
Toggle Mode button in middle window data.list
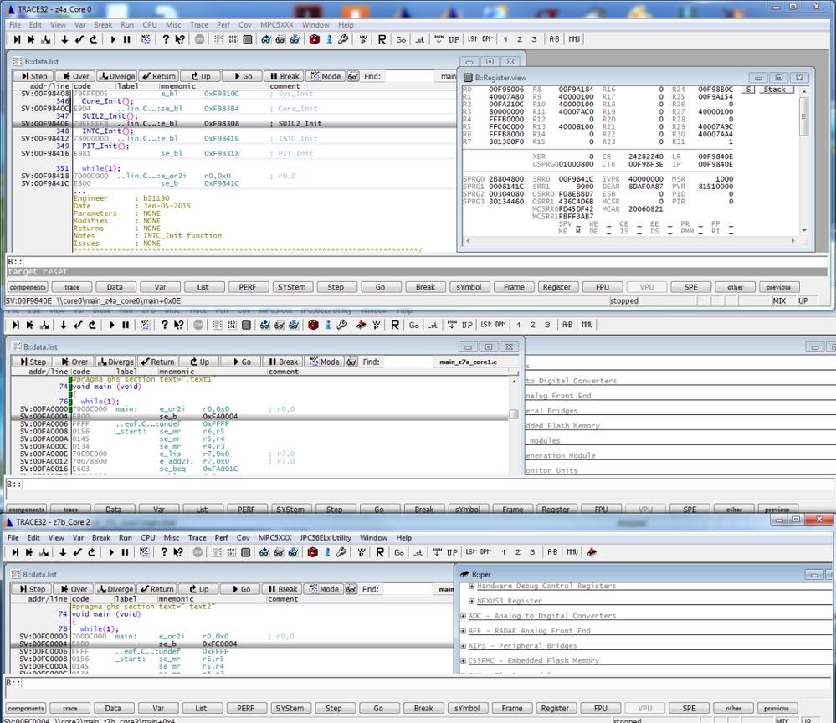pyautogui.click(x=325, y=361)
